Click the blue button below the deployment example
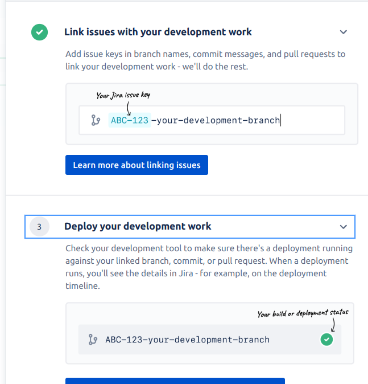This screenshot has height=384, width=368. pyautogui.click(x=175, y=381)
